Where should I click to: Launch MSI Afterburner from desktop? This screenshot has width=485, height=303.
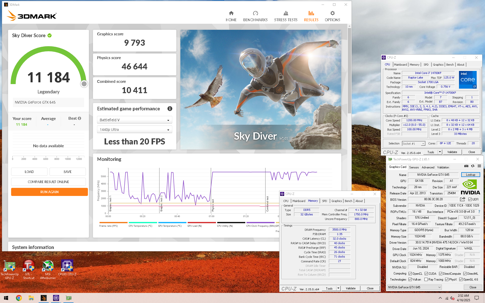pos(48,270)
